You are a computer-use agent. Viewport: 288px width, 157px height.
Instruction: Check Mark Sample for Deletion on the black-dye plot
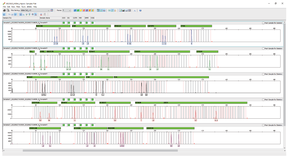coord(263,74)
